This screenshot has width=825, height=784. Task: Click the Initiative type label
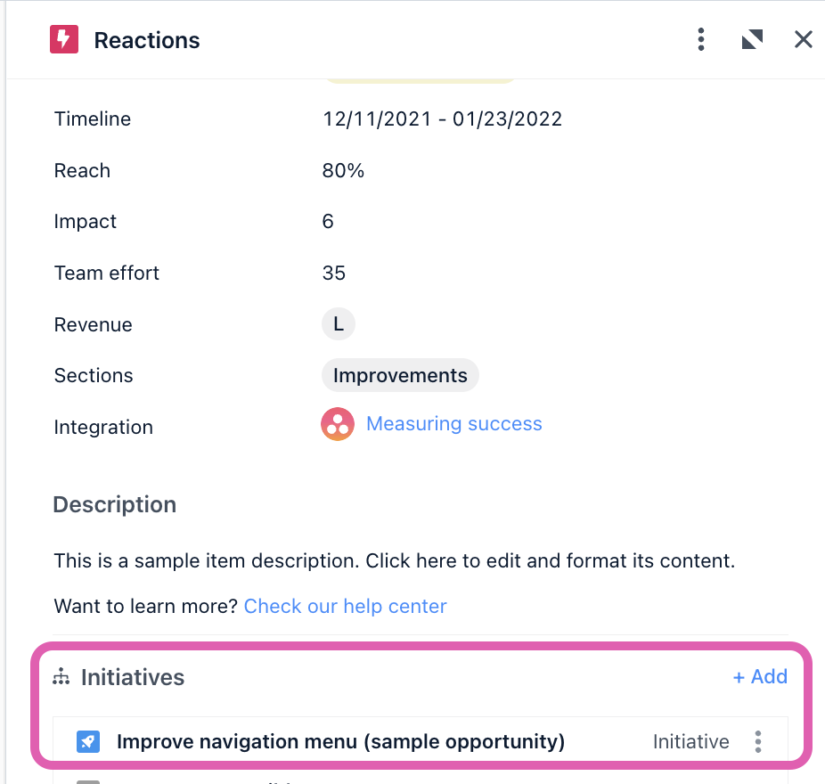pyautogui.click(x=690, y=740)
